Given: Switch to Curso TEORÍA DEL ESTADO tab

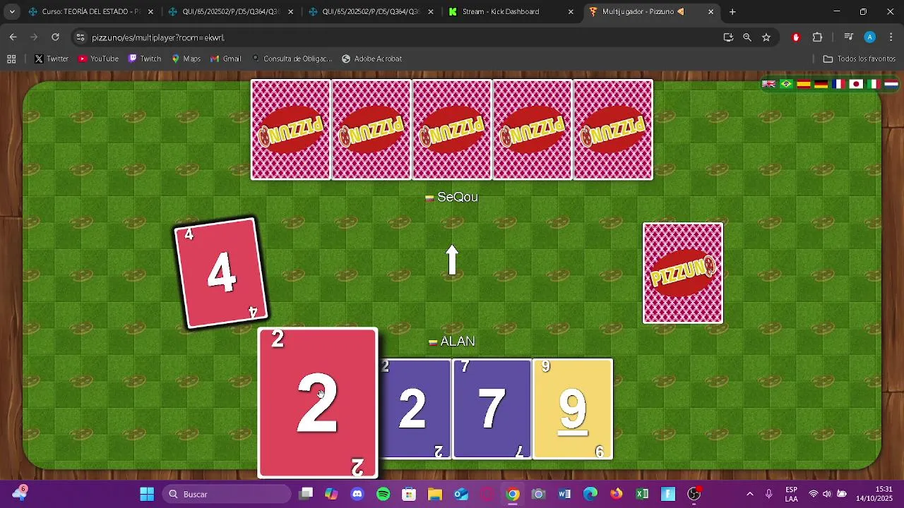Looking at the screenshot, I should coord(91,11).
